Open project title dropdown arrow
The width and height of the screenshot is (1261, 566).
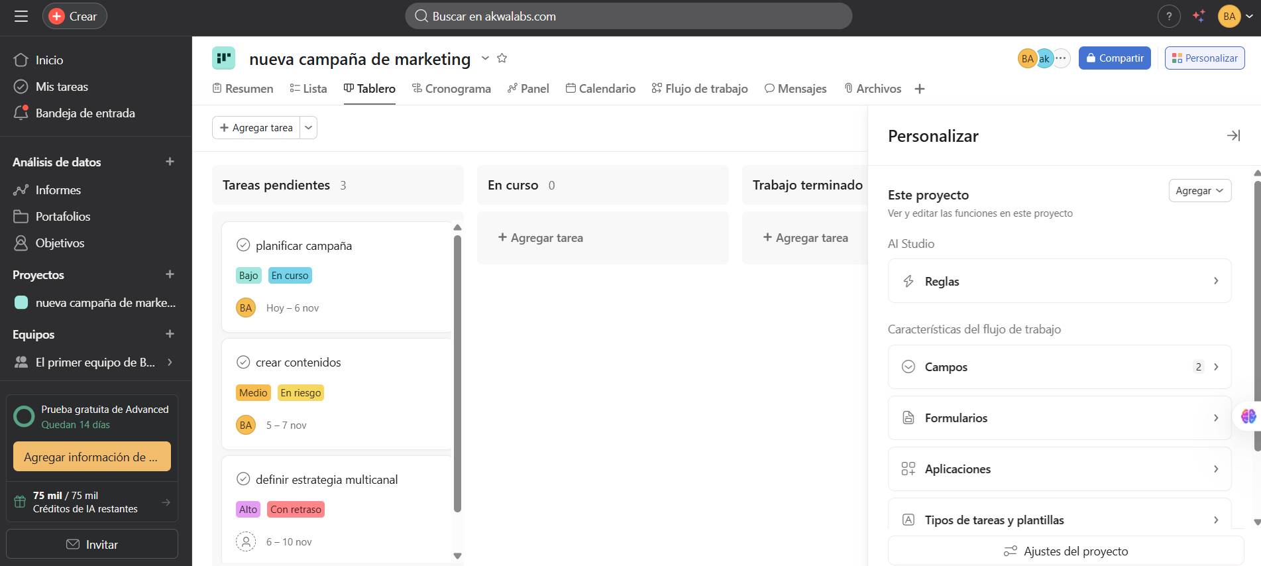pyautogui.click(x=485, y=58)
